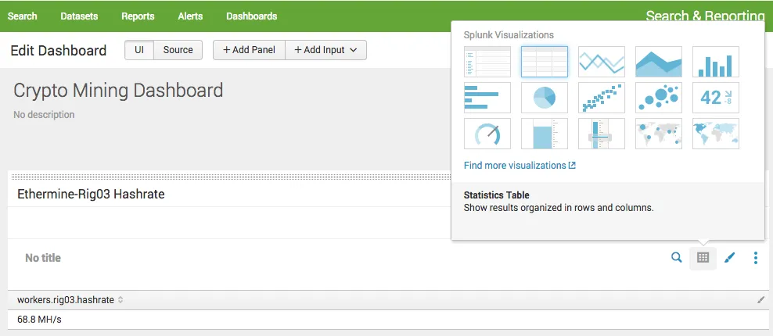Choose the Line Chart visualization
773x336 pixels.
602,62
